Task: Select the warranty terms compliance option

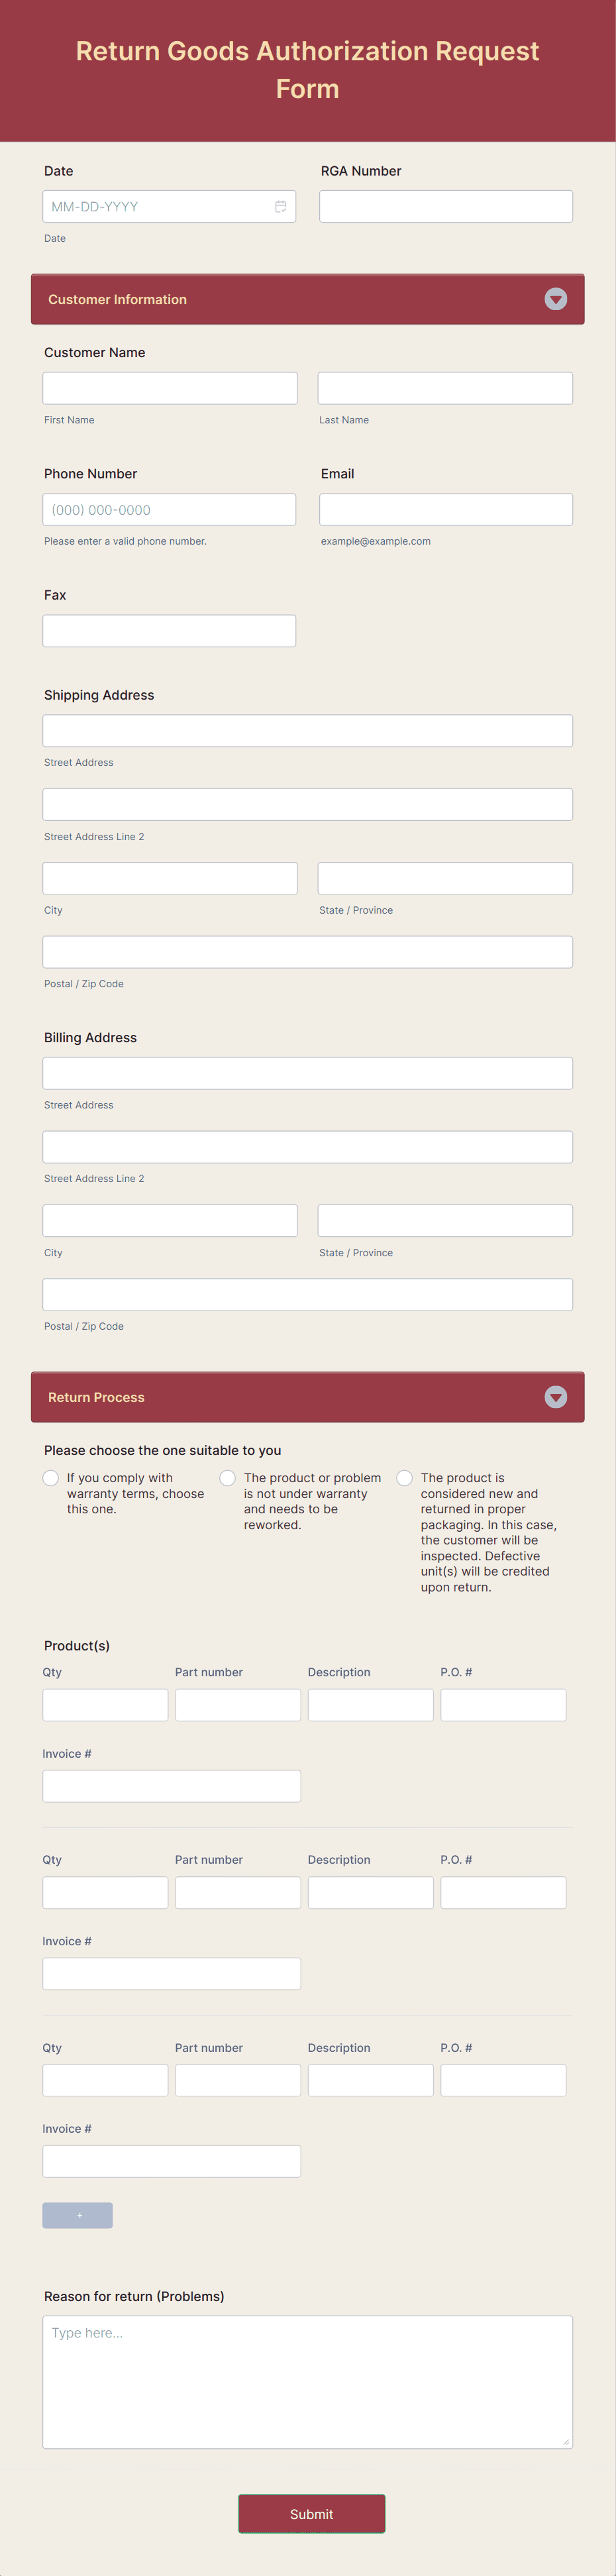Action: (50, 1477)
